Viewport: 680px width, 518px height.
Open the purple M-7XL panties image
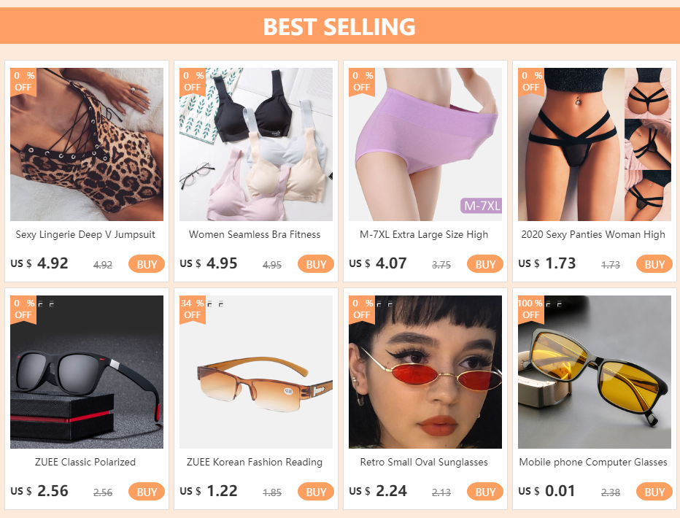click(425, 144)
